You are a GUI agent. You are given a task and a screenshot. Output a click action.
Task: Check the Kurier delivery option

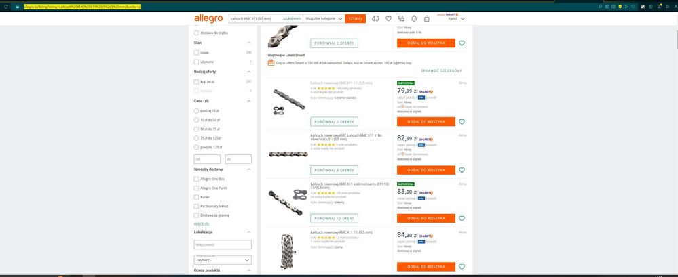(196, 197)
